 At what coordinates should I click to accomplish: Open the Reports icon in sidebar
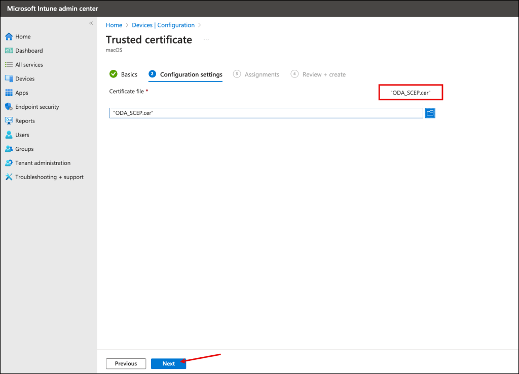9,121
